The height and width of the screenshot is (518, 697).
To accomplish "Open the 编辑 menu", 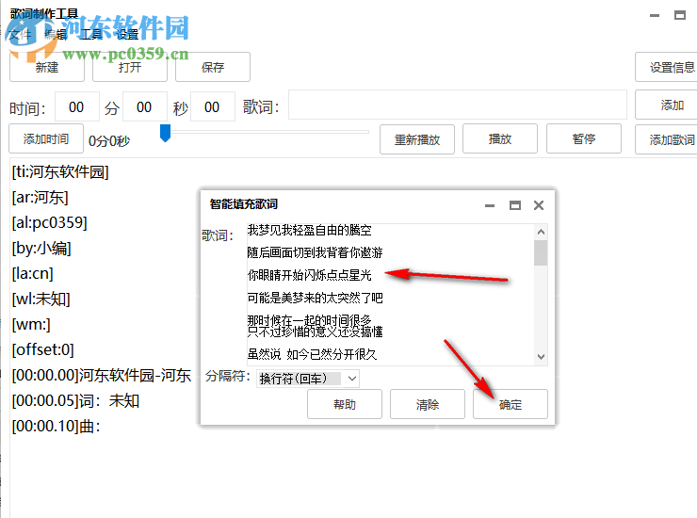I will pos(56,34).
